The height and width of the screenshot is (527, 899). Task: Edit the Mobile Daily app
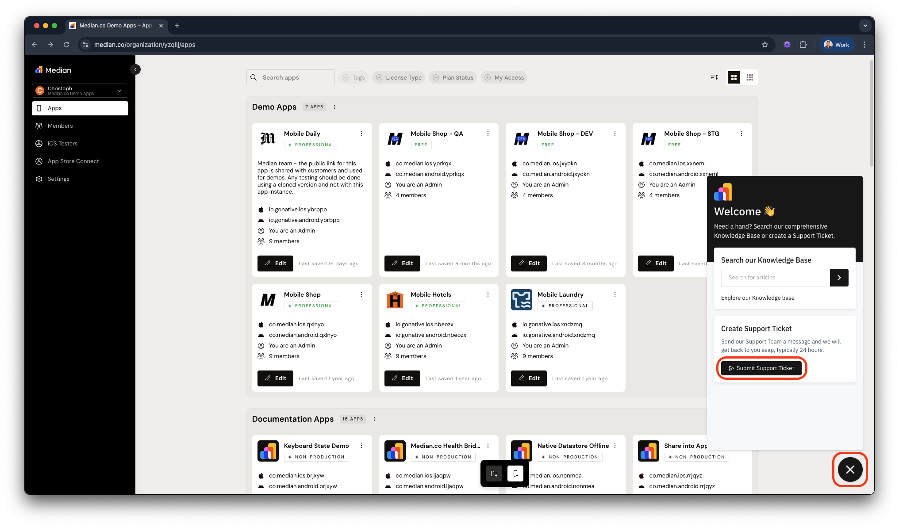[275, 263]
